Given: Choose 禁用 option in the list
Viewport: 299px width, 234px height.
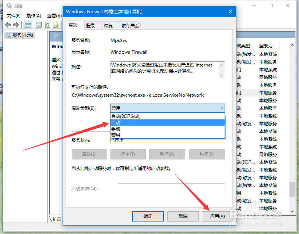Looking at the screenshot, I should tap(168, 135).
